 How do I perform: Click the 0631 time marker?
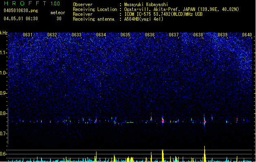click(x=28, y=35)
